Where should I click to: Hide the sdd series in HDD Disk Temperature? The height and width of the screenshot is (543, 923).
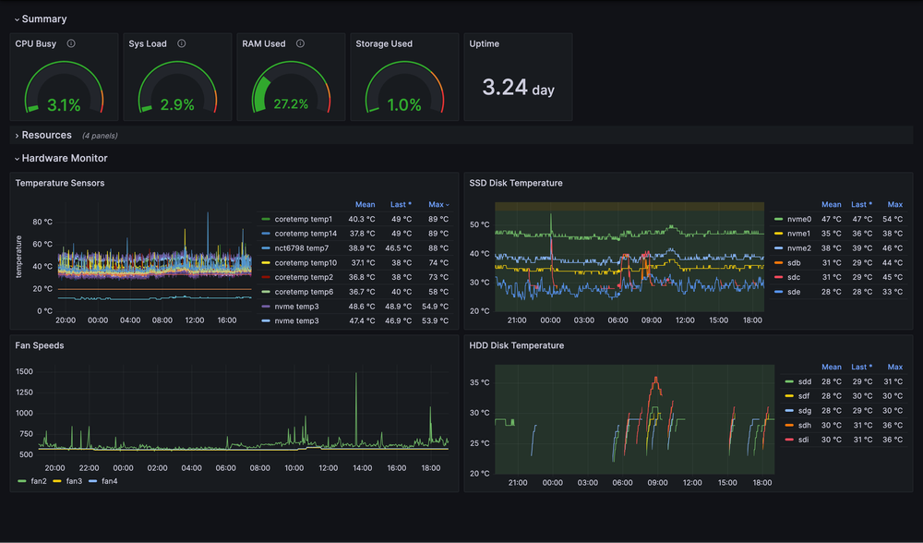[803, 381]
